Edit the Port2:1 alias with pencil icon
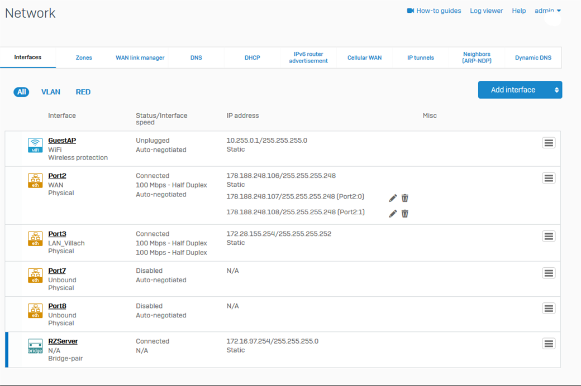This screenshot has height=386, width=581. 393,213
